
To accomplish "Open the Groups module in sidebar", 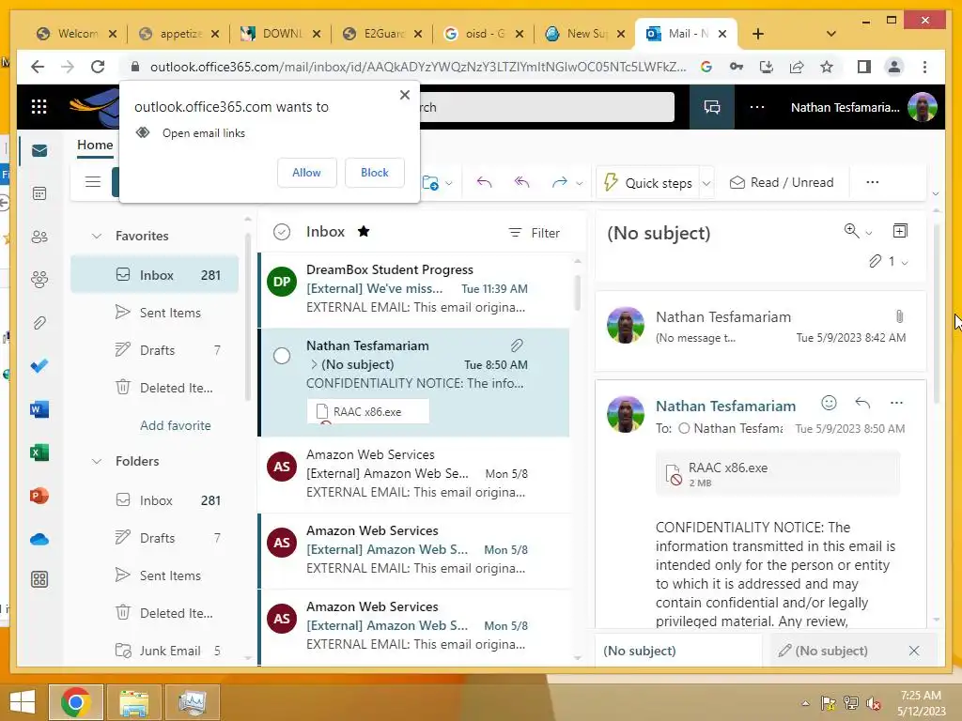I will pyautogui.click(x=39, y=280).
